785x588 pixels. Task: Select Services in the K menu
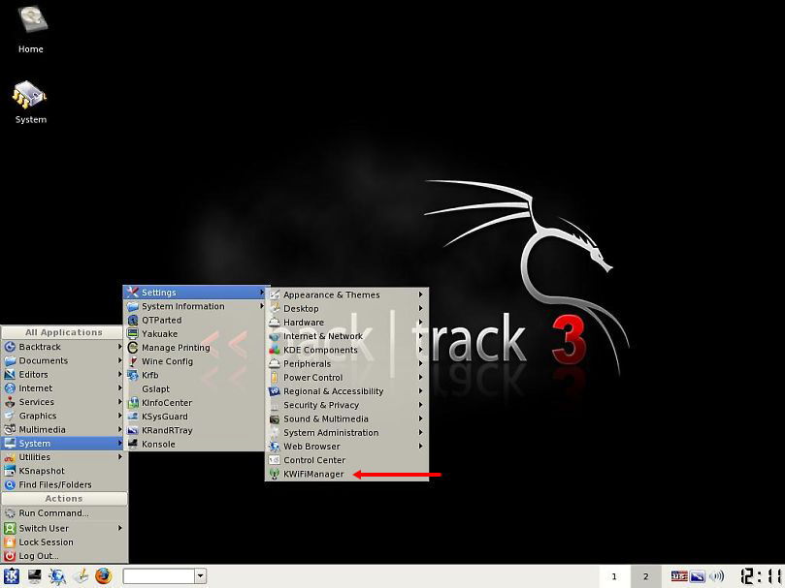(x=64, y=402)
